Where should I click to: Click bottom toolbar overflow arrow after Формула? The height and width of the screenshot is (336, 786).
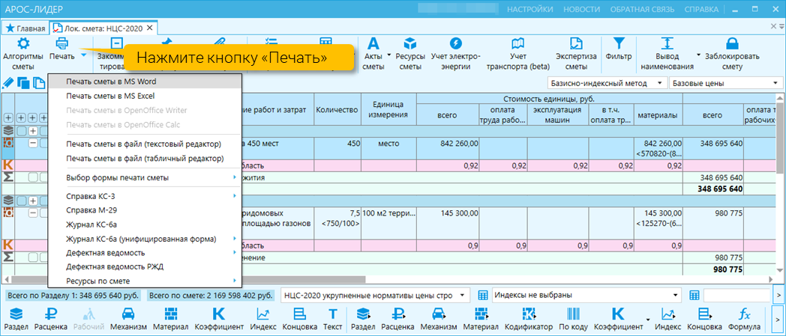pos(779,320)
